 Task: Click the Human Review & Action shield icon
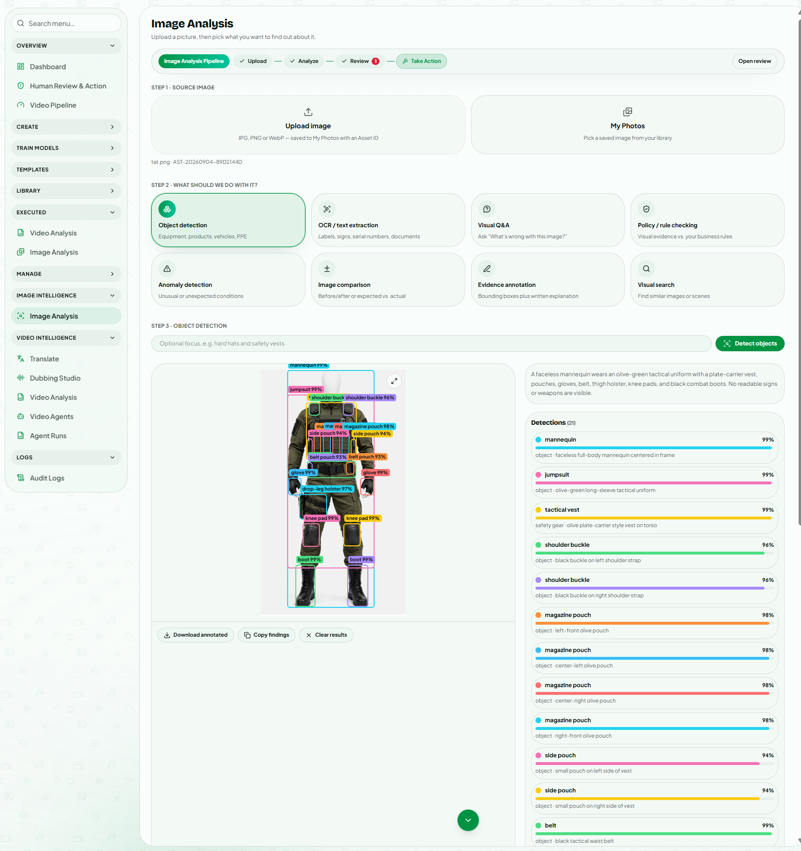click(x=21, y=86)
